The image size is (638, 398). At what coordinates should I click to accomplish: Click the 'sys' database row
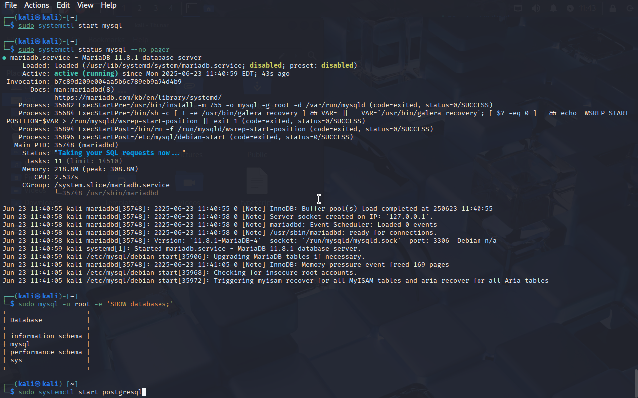pyautogui.click(x=16, y=360)
